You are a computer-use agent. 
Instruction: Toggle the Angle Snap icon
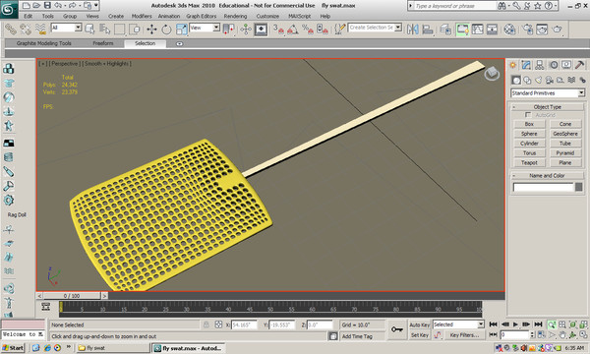293,29
